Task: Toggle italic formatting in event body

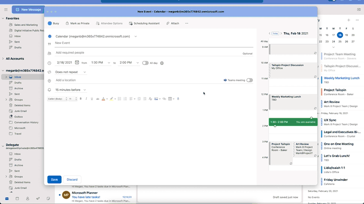Action: point(86,99)
